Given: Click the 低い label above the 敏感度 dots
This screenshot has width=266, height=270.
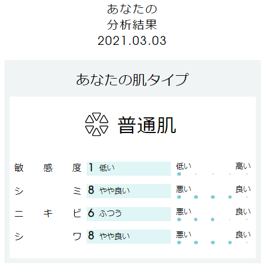Looking at the screenshot, I should (x=183, y=166).
